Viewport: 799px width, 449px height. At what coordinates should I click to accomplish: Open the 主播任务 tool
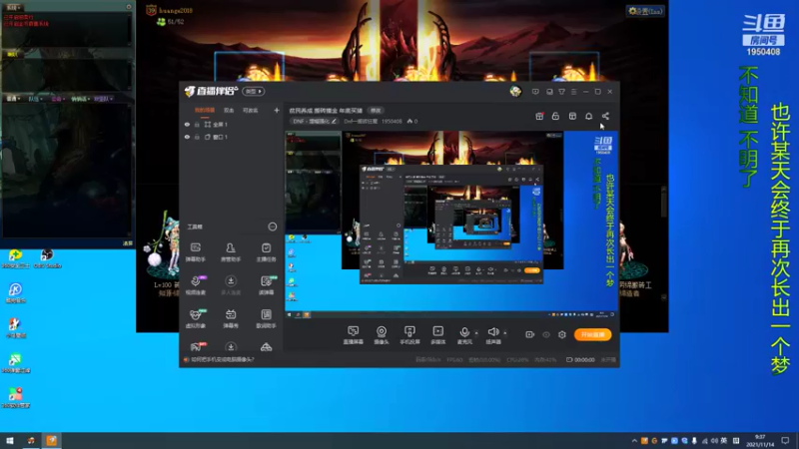[x=266, y=252]
